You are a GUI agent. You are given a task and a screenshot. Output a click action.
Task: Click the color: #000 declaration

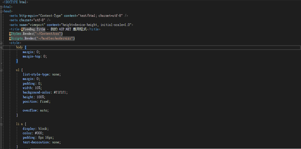[x=33, y=133]
